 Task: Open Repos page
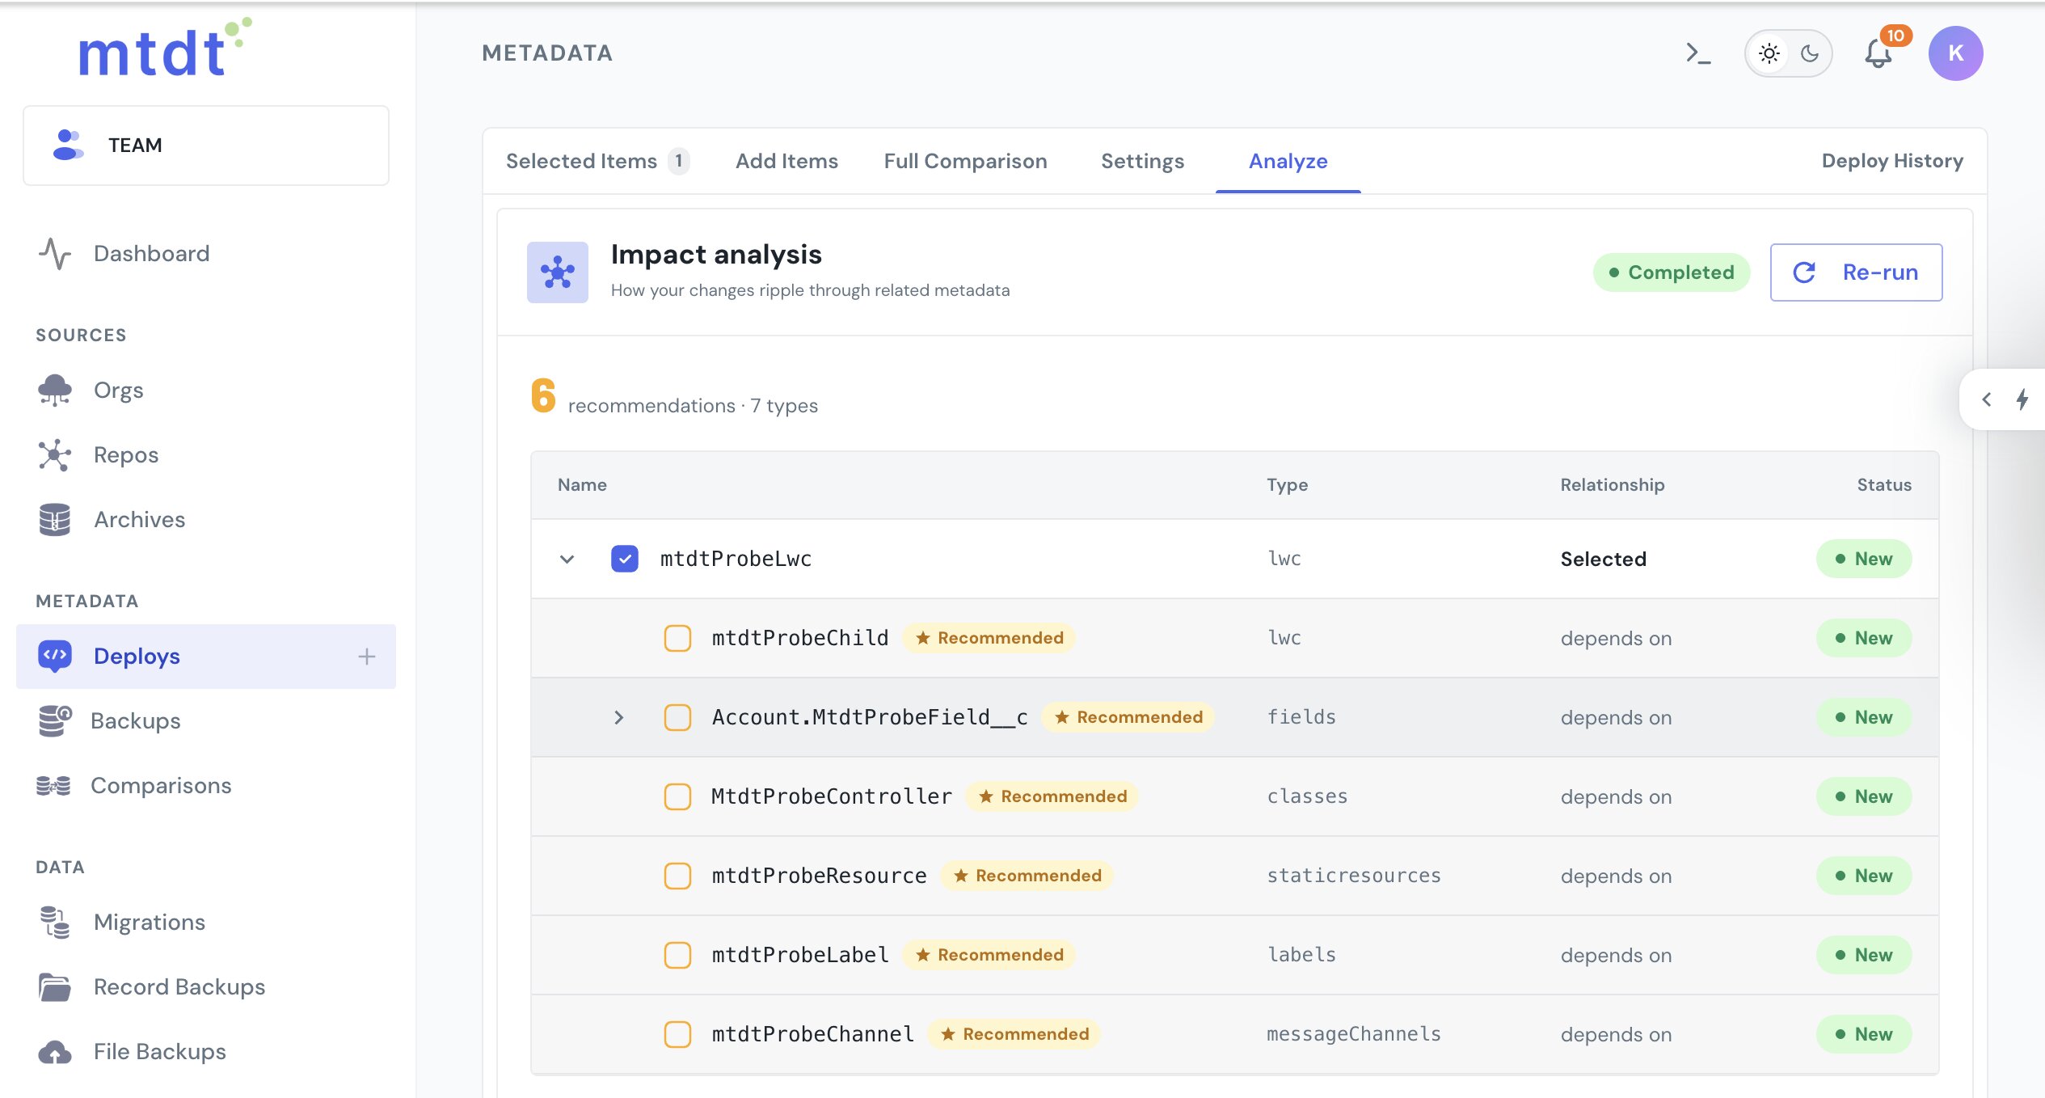[126, 454]
